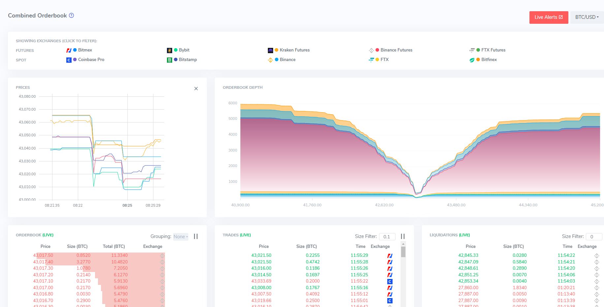Select liquidation price 27,860.00
Screen dimensions: 604x307
tap(468, 288)
